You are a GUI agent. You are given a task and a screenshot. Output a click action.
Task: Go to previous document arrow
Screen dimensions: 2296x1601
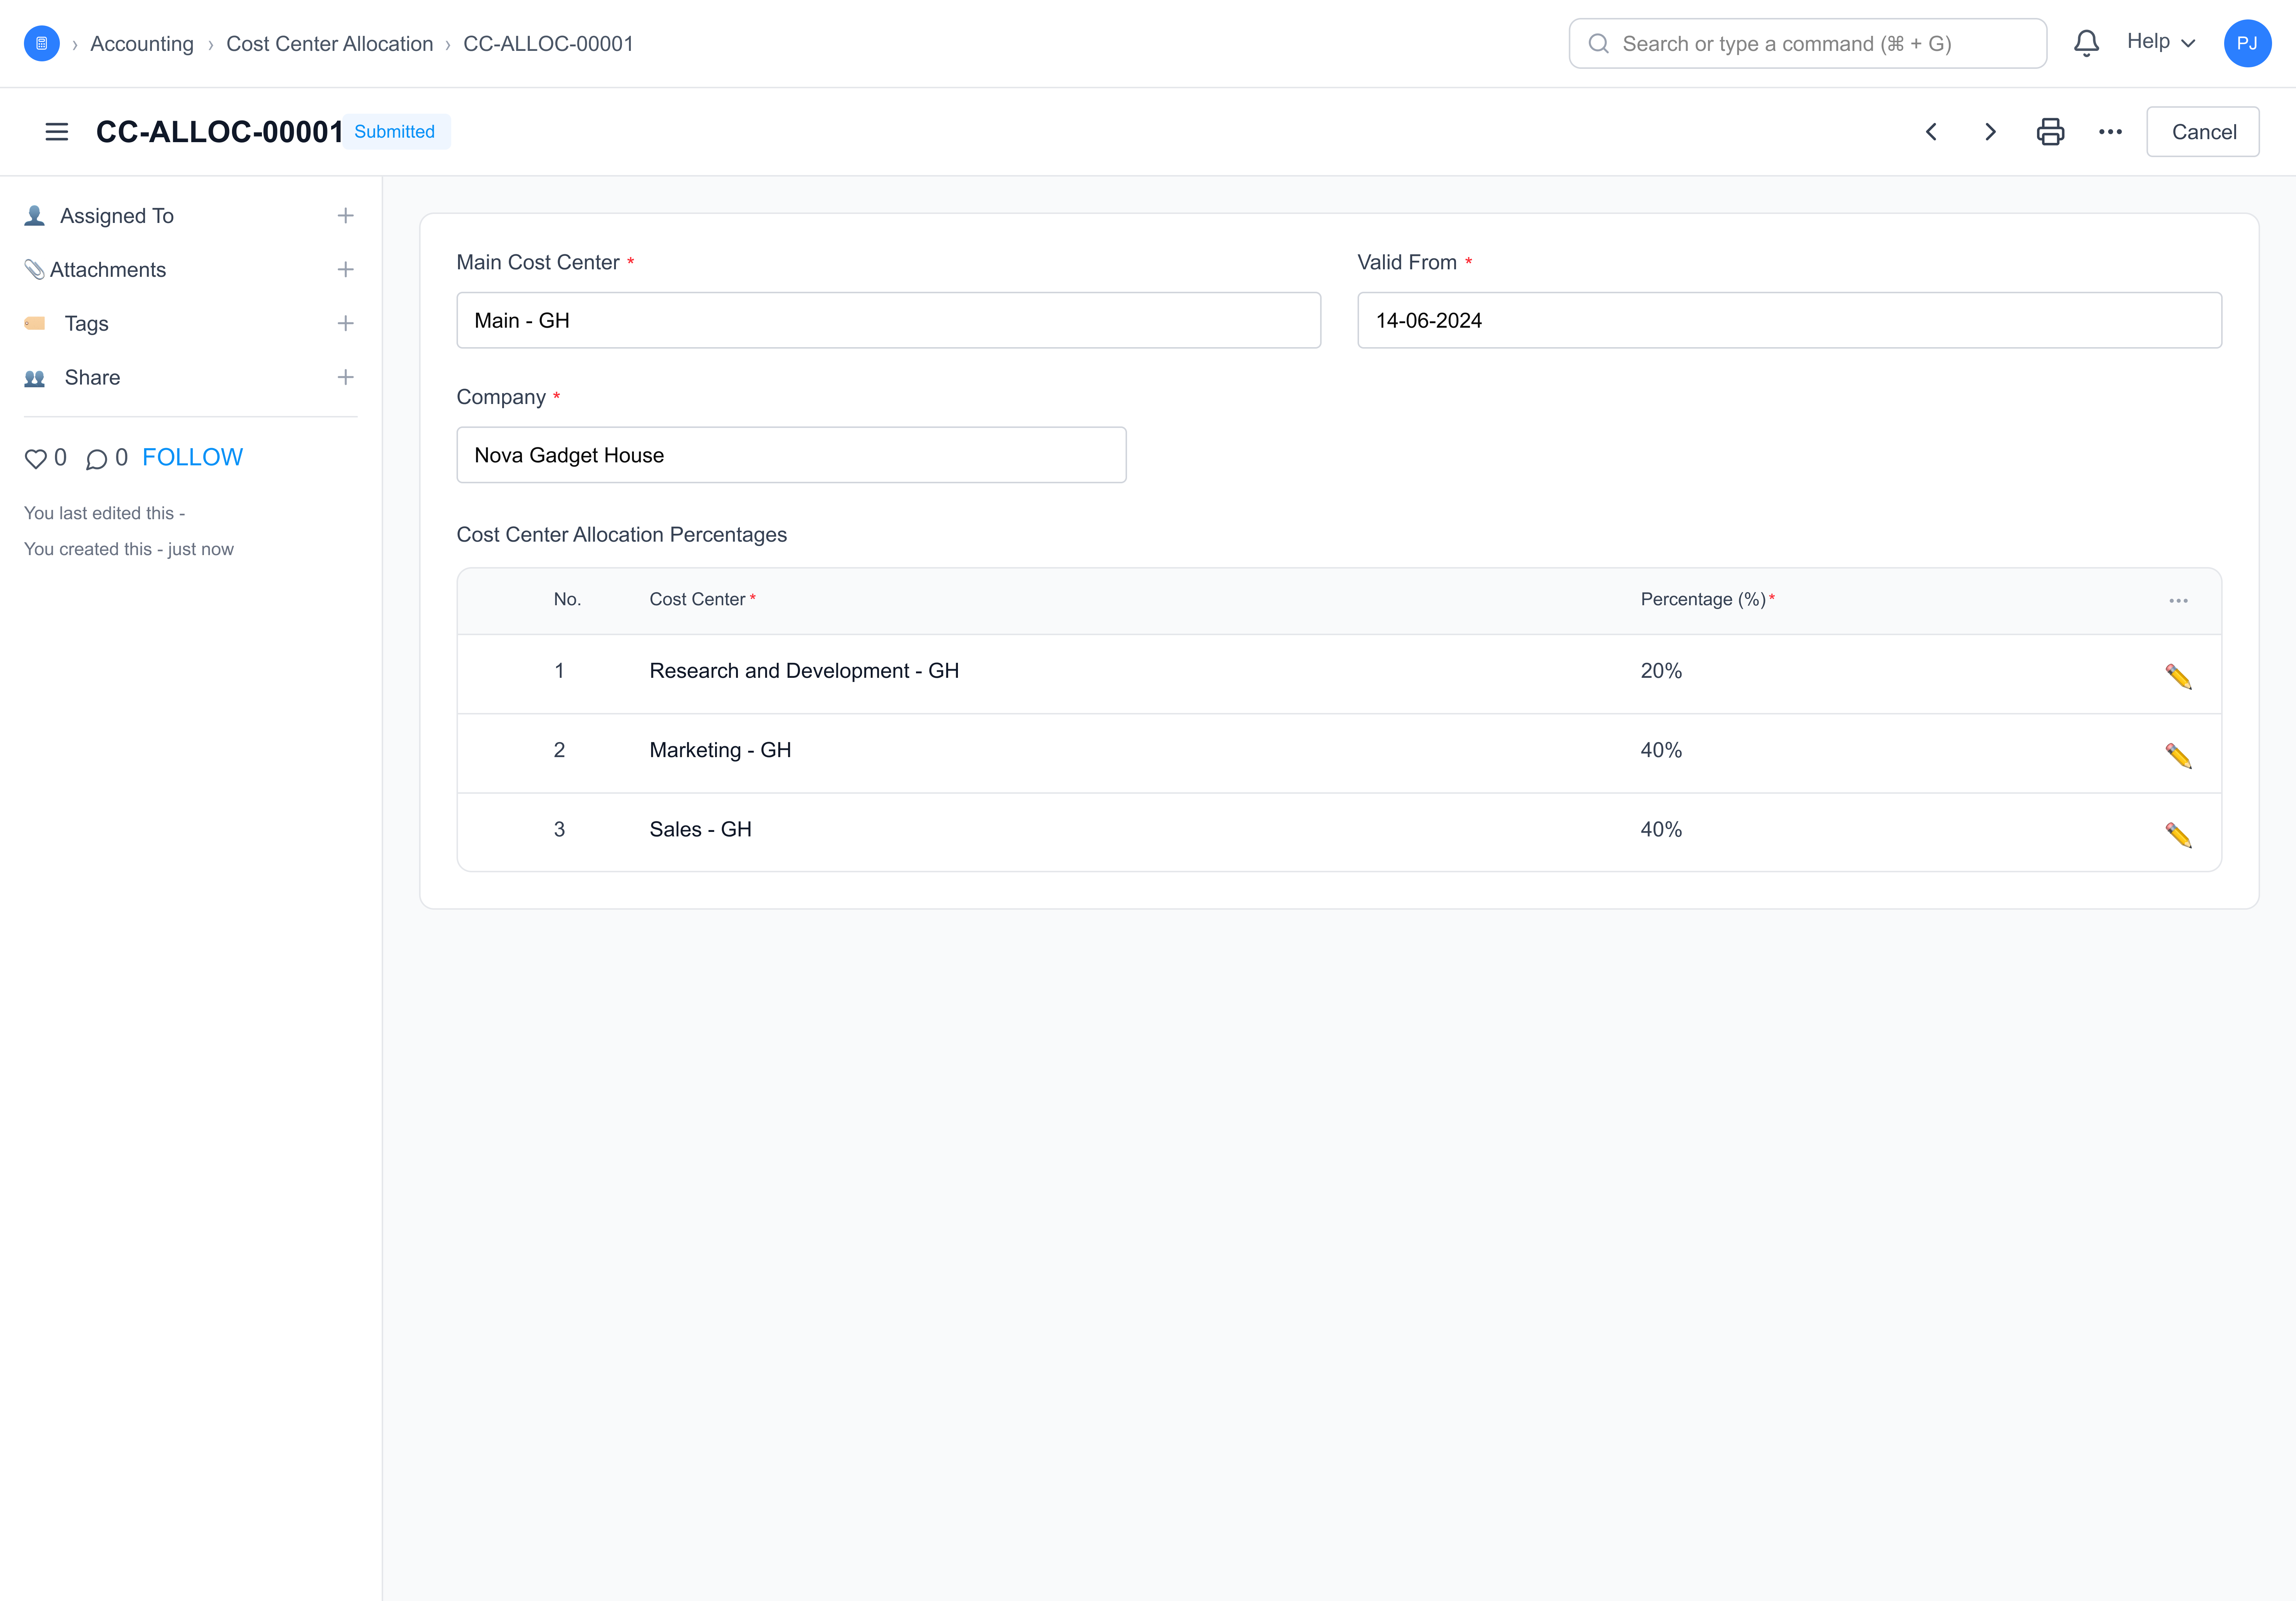tap(1932, 132)
